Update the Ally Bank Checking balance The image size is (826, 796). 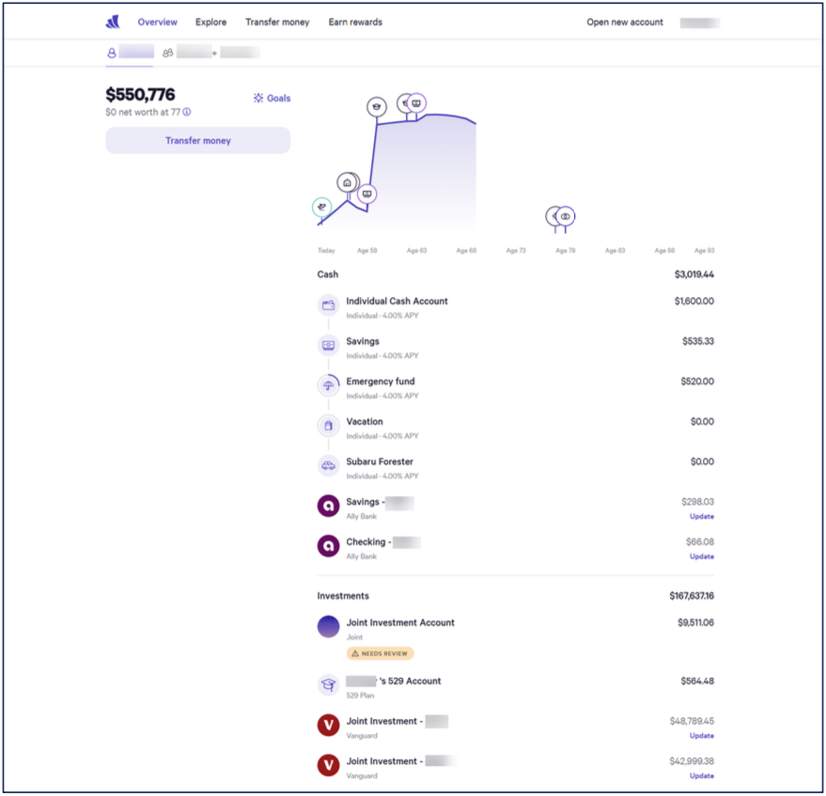click(x=702, y=556)
